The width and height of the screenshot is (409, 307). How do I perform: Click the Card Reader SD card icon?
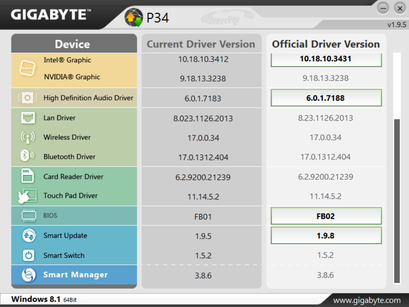point(28,176)
